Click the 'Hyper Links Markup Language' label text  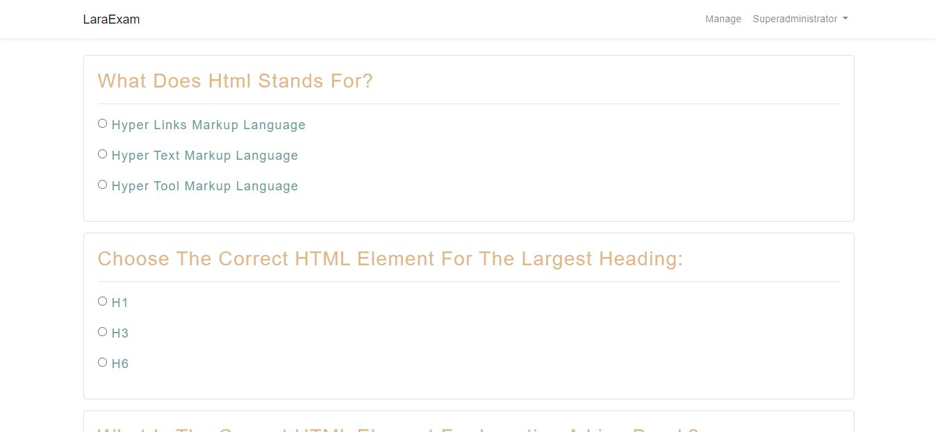(x=208, y=125)
